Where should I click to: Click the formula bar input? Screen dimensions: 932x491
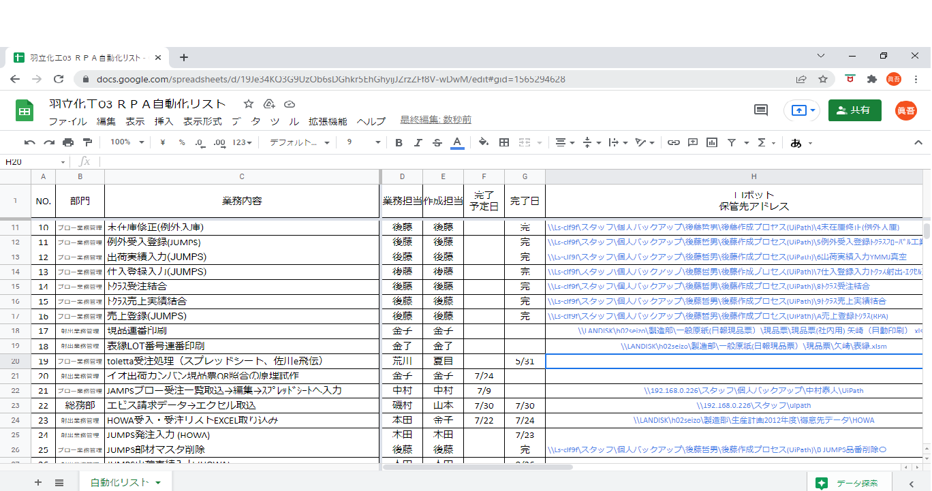[x=511, y=161]
